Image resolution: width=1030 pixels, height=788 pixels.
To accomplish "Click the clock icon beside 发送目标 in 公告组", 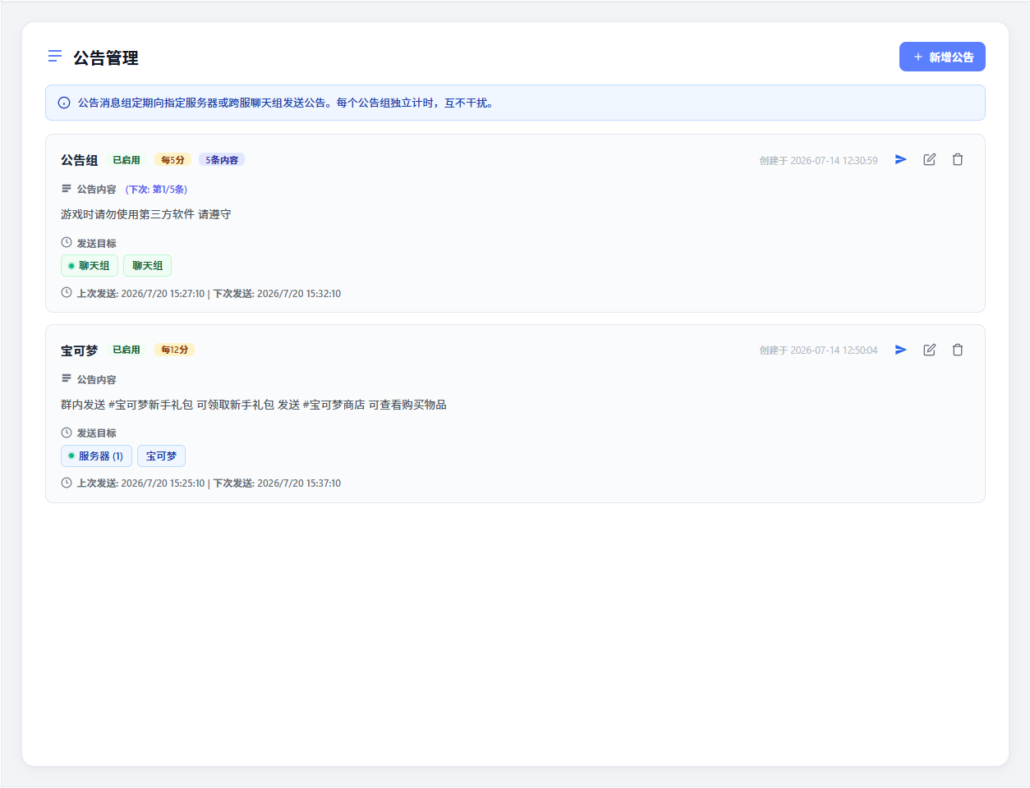I will (67, 243).
